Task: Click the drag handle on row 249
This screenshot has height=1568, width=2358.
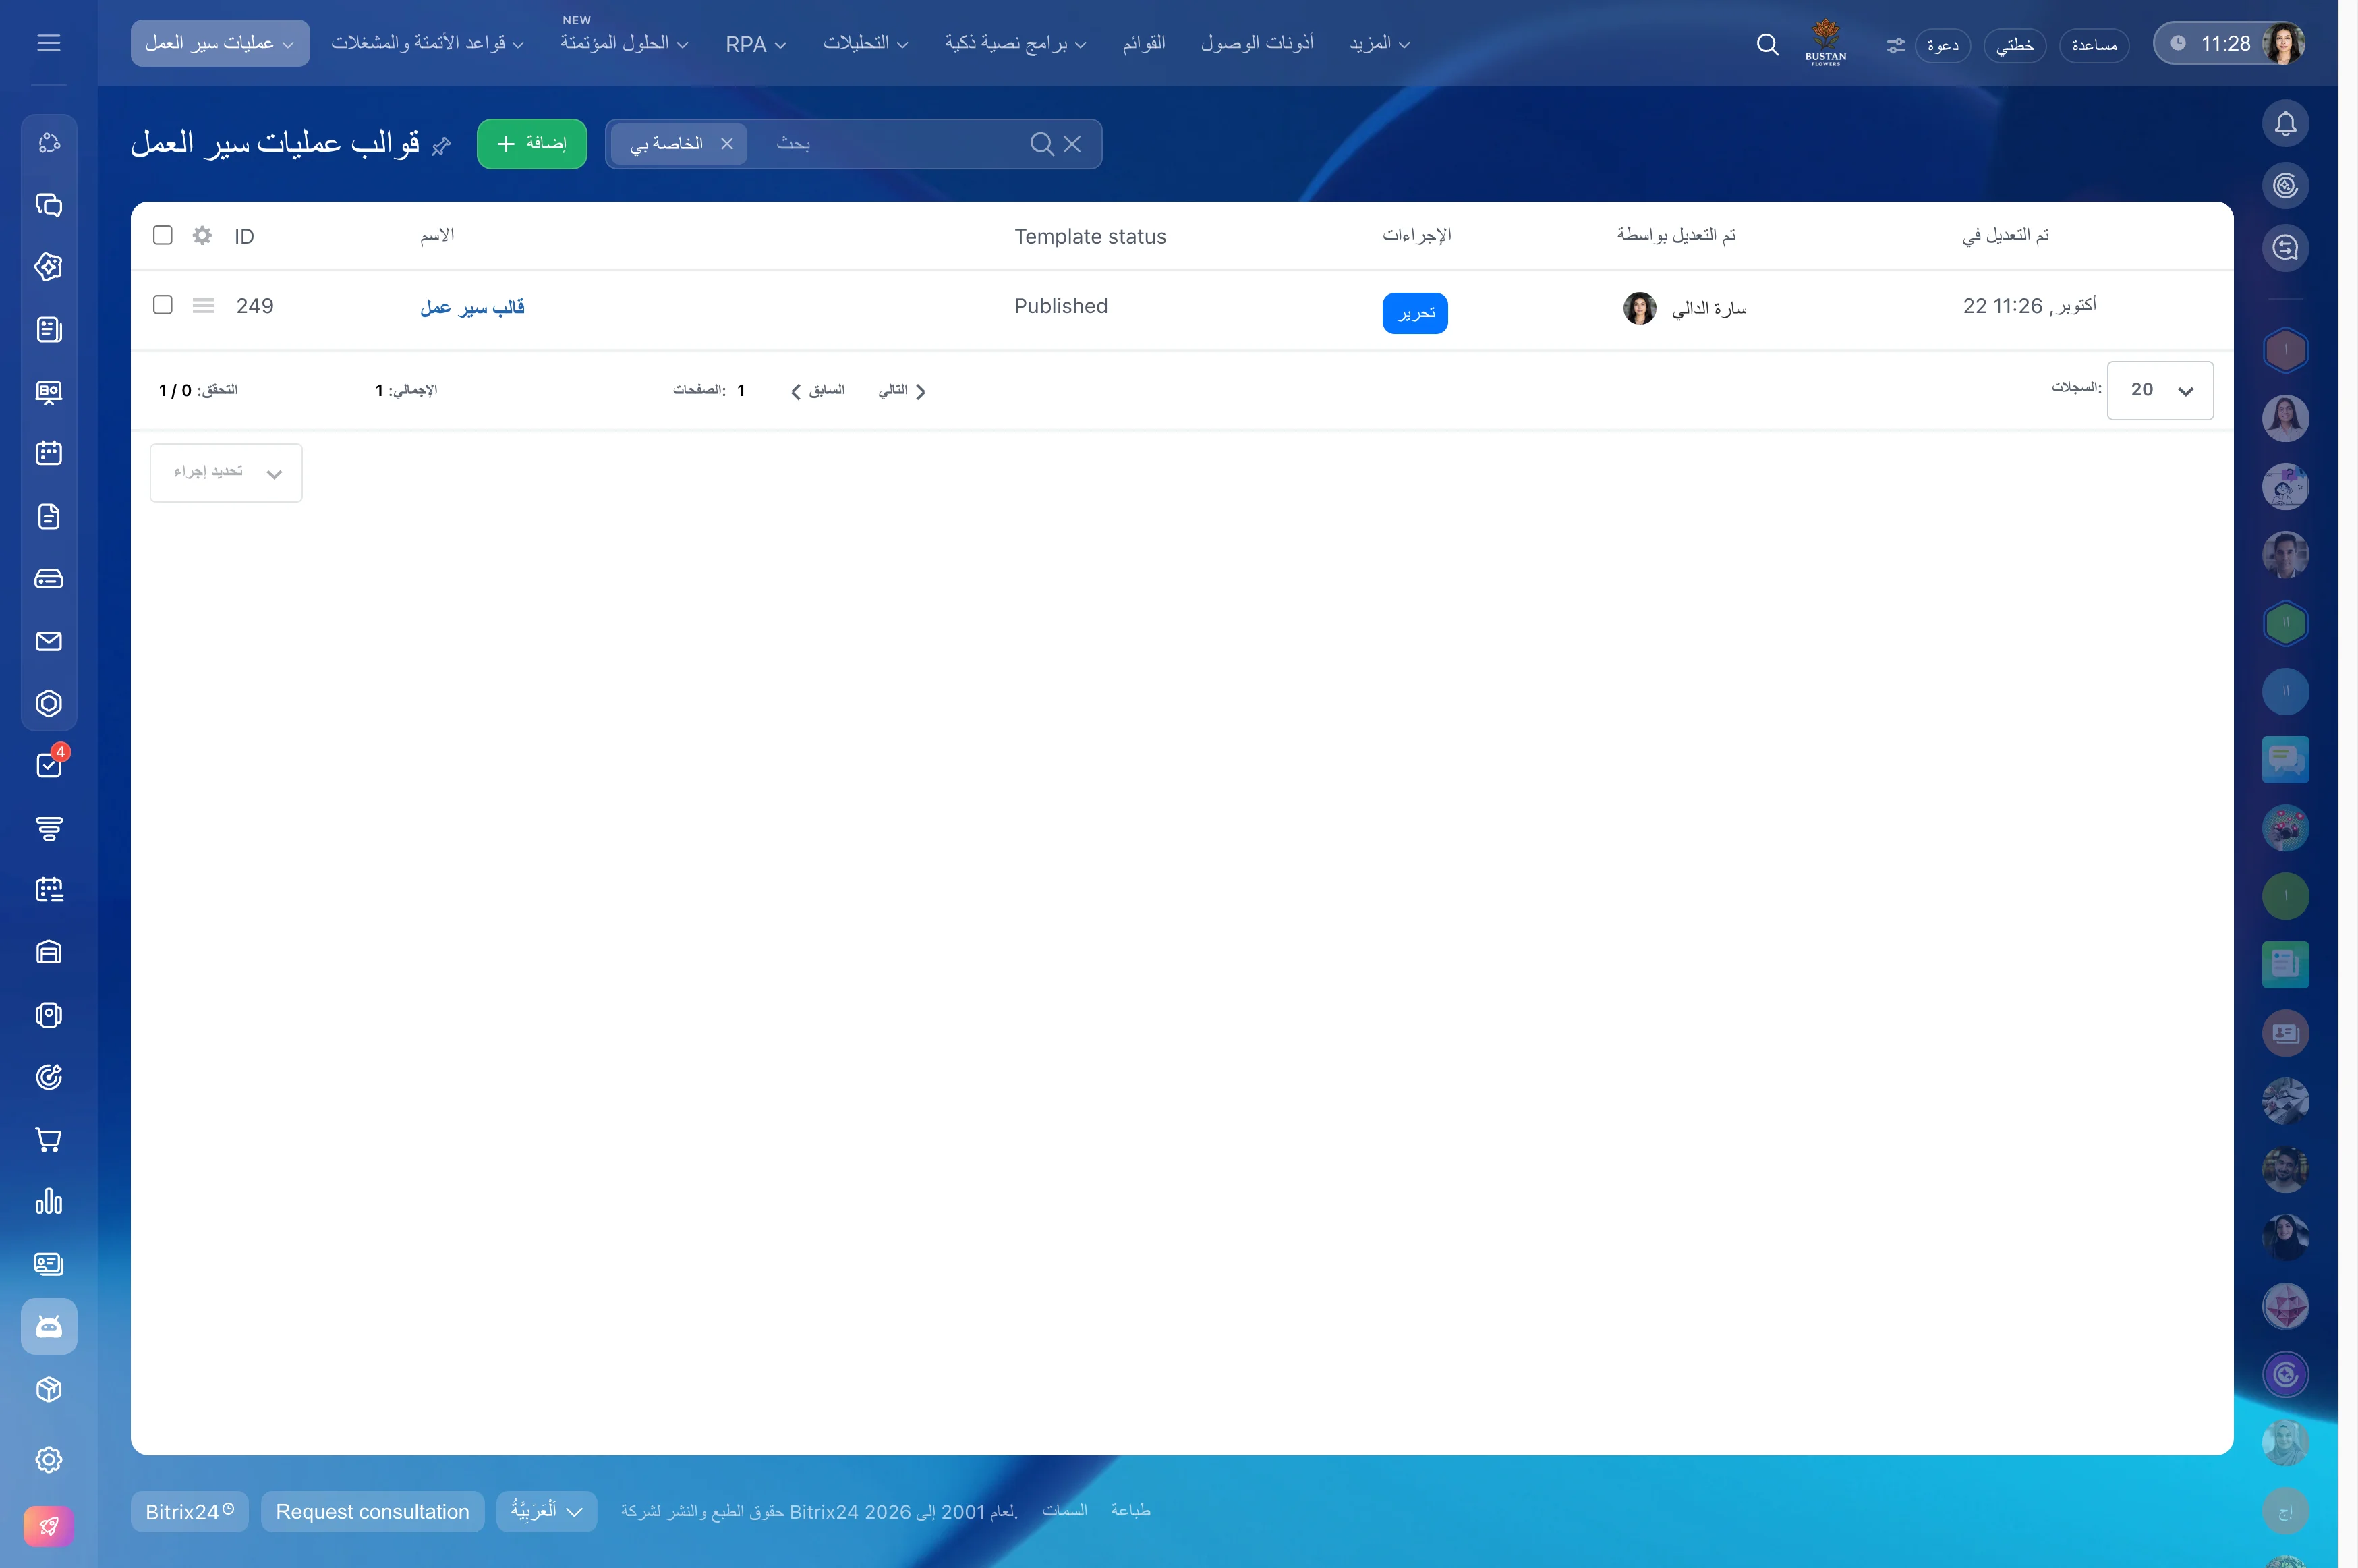Action: tap(203, 305)
